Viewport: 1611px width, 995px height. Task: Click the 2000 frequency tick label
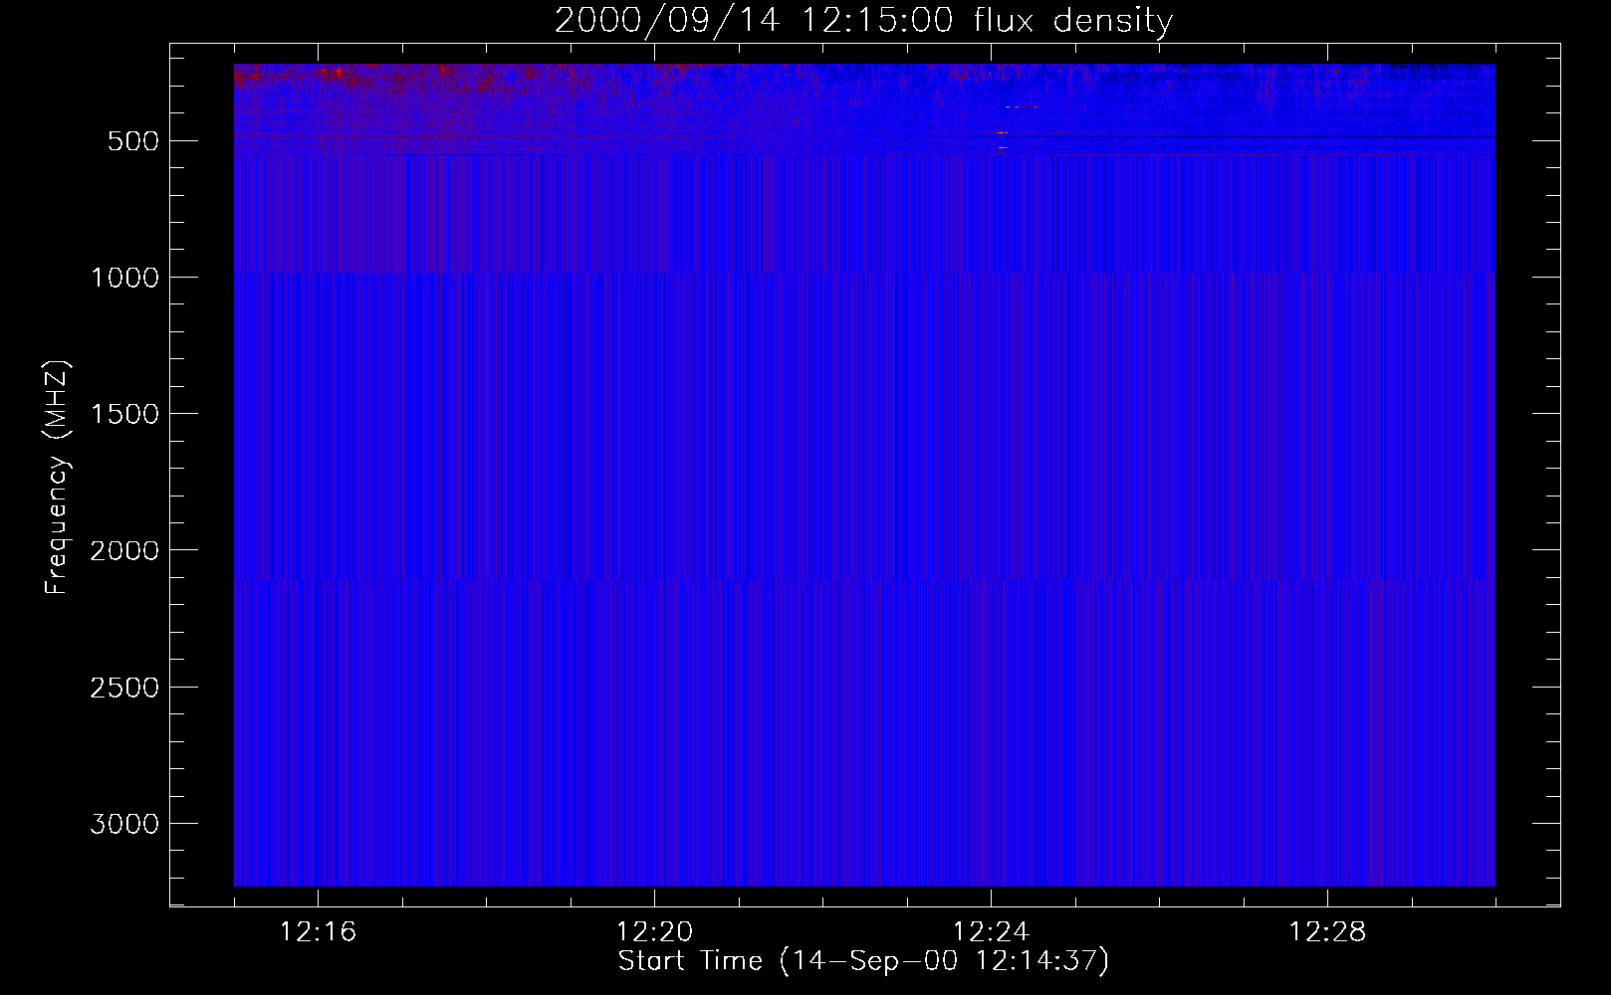124,550
